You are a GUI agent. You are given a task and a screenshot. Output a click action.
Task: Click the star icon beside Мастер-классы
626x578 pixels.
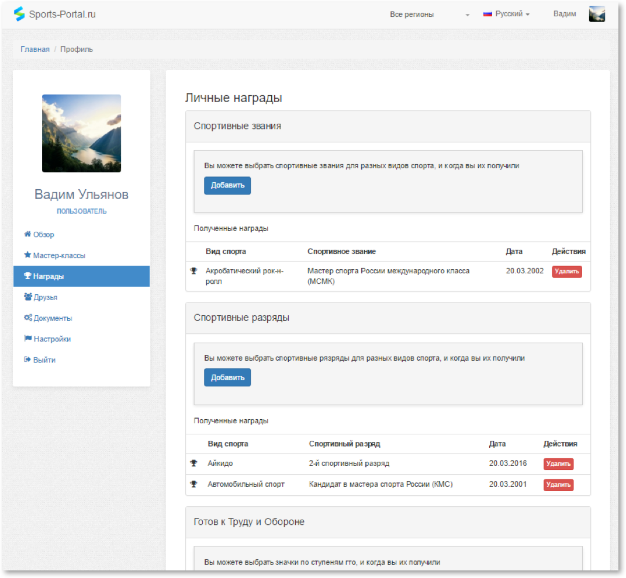[27, 255]
